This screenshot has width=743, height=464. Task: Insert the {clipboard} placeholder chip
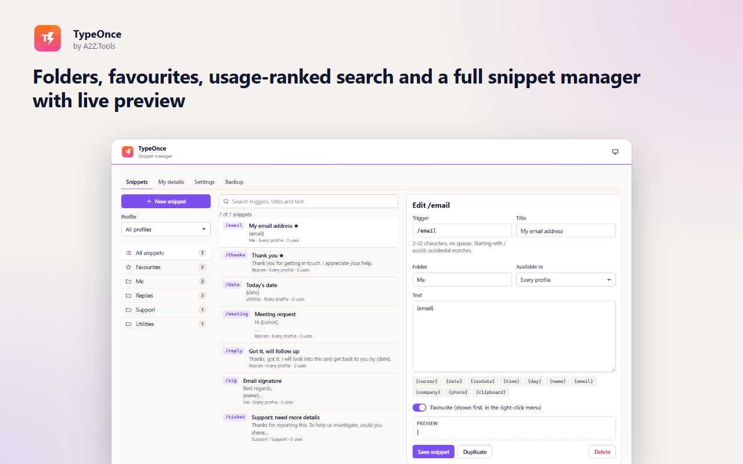pos(490,393)
